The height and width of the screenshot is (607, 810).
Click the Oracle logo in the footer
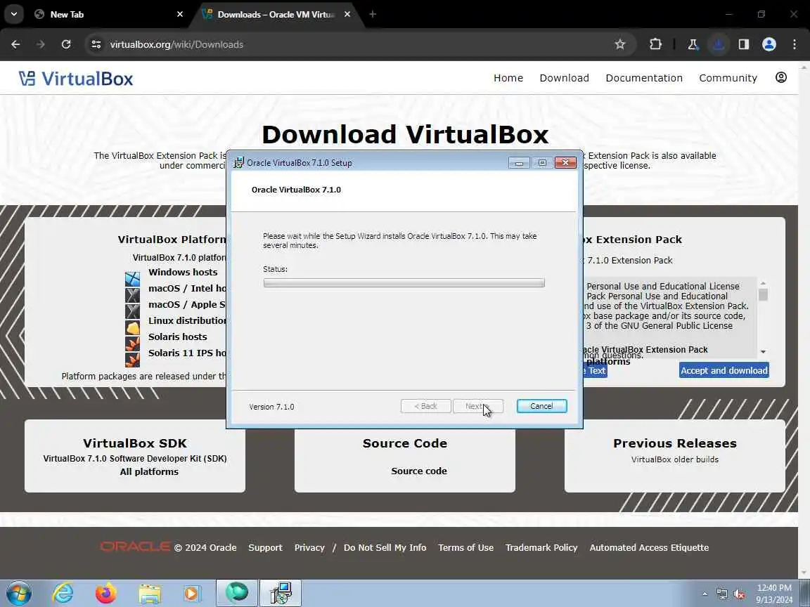click(x=135, y=547)
